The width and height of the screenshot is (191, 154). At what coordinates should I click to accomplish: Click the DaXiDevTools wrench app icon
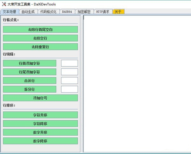(4, 4)
